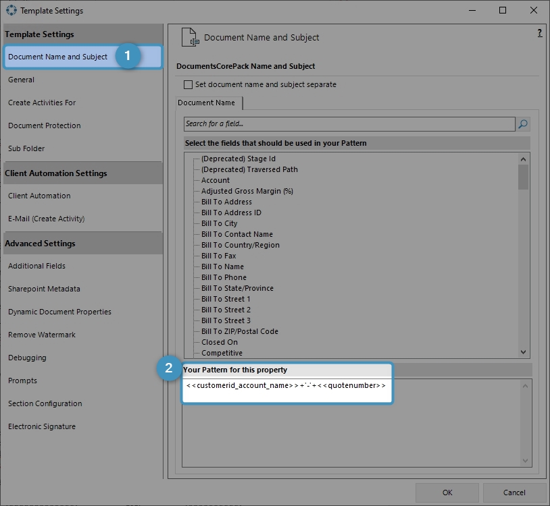This screenshot has width=550, height=506.
Task: Select the Bill To Phone field
Action: pos(224,278)
